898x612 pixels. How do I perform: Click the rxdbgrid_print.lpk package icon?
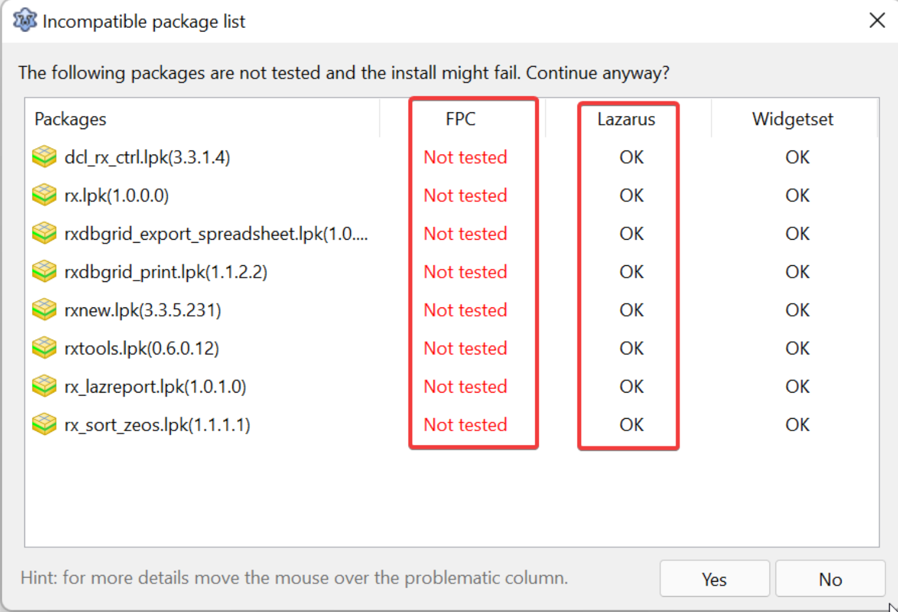click(44, 272)
